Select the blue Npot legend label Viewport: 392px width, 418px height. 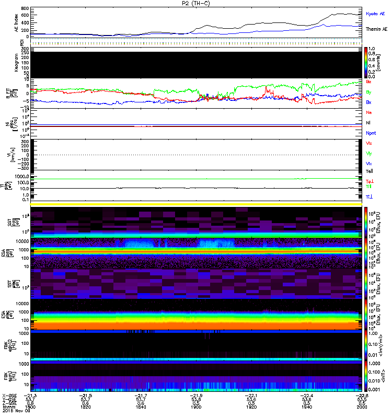371,133
